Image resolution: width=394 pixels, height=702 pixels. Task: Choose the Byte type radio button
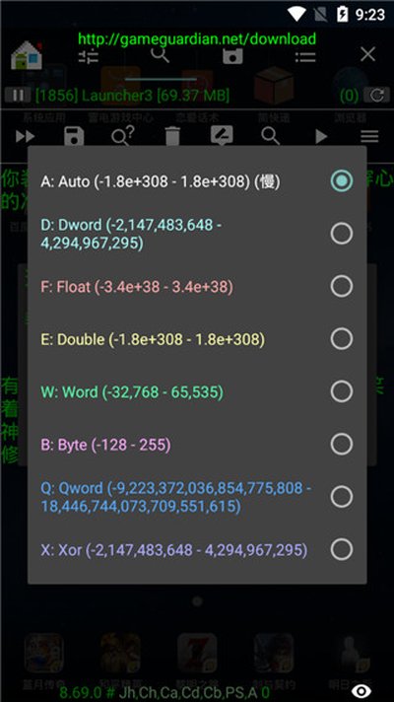(x=342, y=444)
